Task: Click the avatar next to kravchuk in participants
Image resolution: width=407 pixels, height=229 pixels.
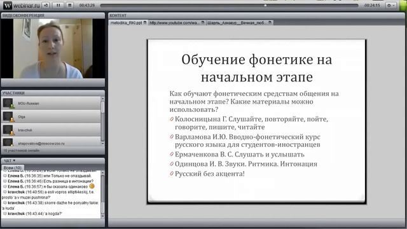Action: pos(8,130)
